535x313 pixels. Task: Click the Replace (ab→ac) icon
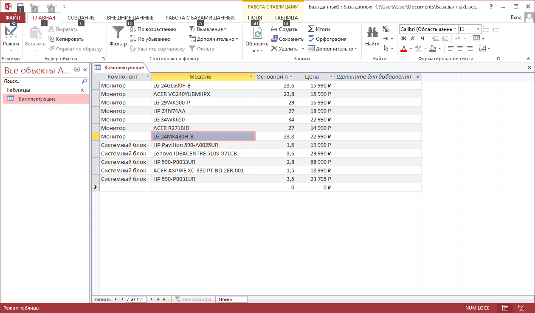(x=386, y=29)
